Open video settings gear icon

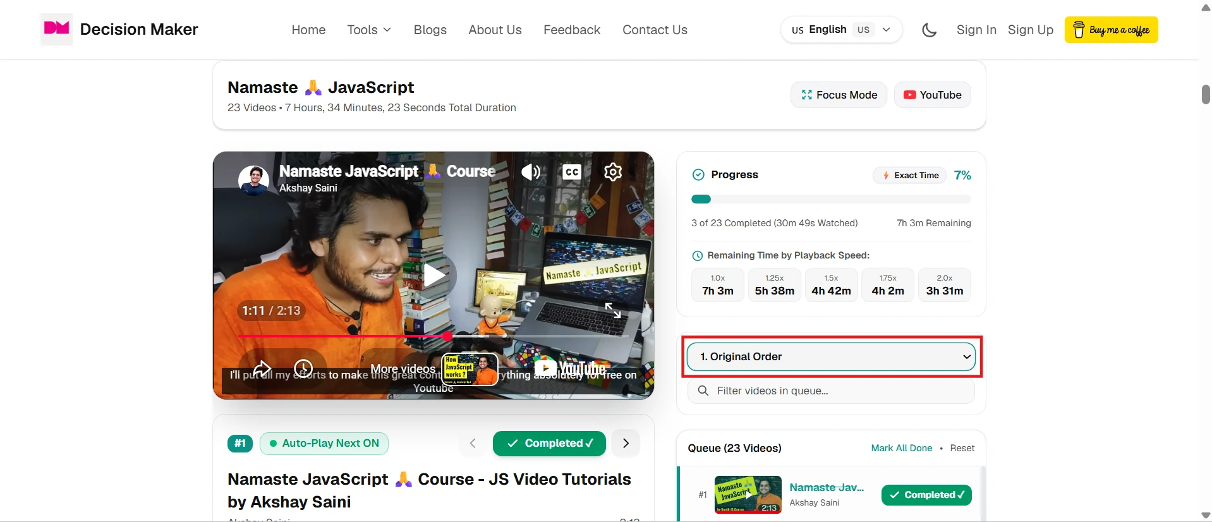pyautogui.click(x=613, y=172)
